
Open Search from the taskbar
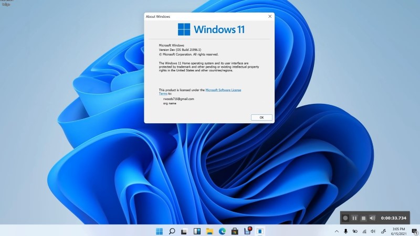[172, 231]
